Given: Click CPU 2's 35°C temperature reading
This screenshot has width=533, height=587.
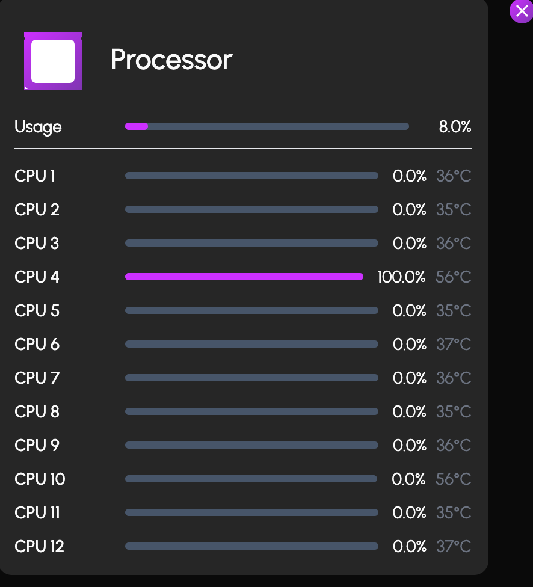Looking at the screenshot, I should pyautogui.click(x=454, y=210).
